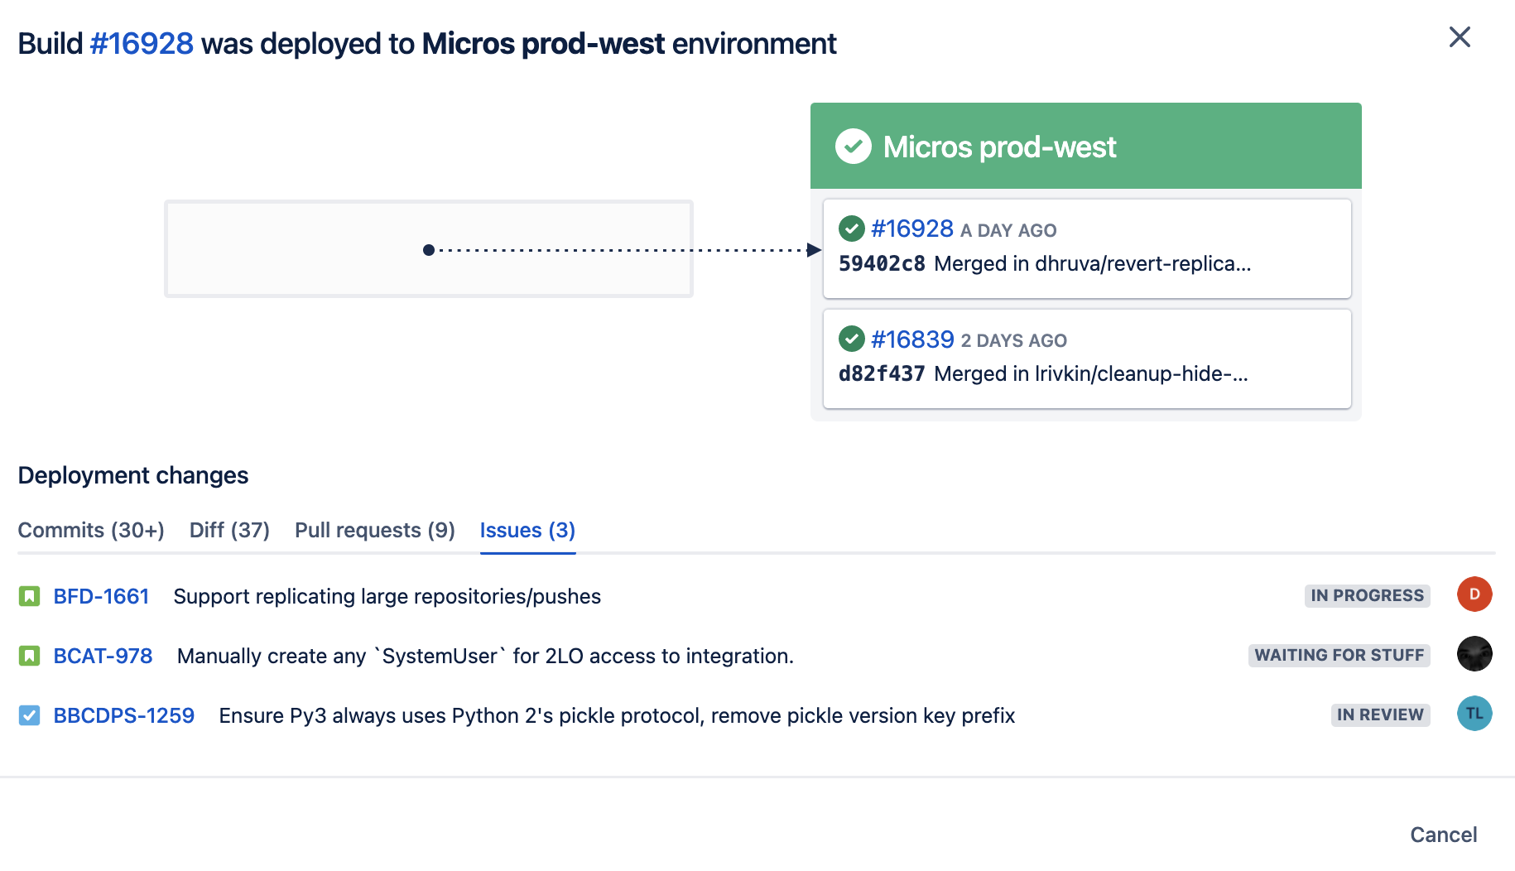
Task: Open build #16928 link in the title
Action: 142,44
